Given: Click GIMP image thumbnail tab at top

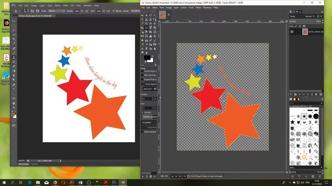Looking at the screenshot, I should pos(162,15).
